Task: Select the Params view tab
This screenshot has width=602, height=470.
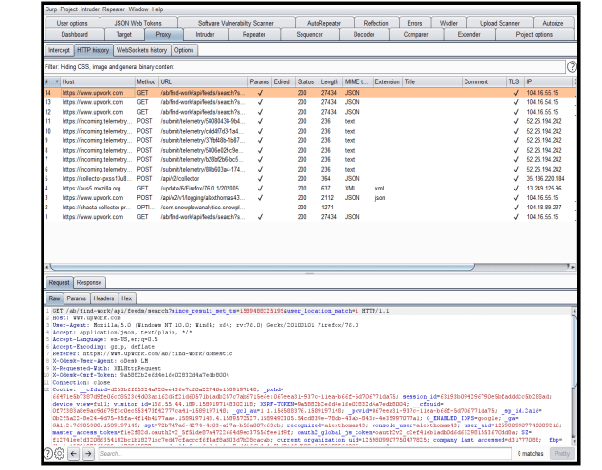Action: click(77, 298)
